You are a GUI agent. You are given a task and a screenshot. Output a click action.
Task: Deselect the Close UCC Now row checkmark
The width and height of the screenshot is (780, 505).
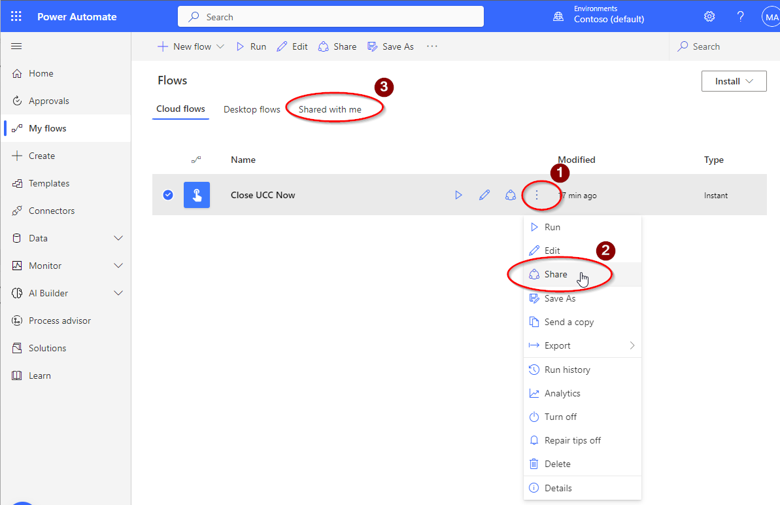[168, 195]
